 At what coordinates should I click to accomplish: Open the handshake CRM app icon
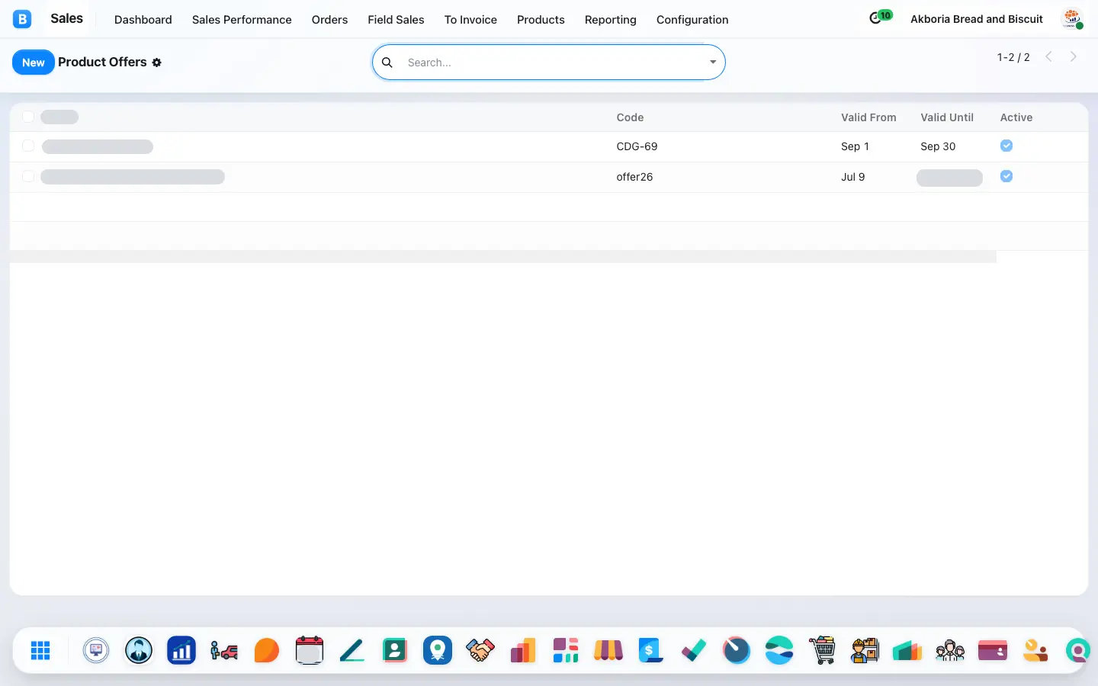(480, 650)
